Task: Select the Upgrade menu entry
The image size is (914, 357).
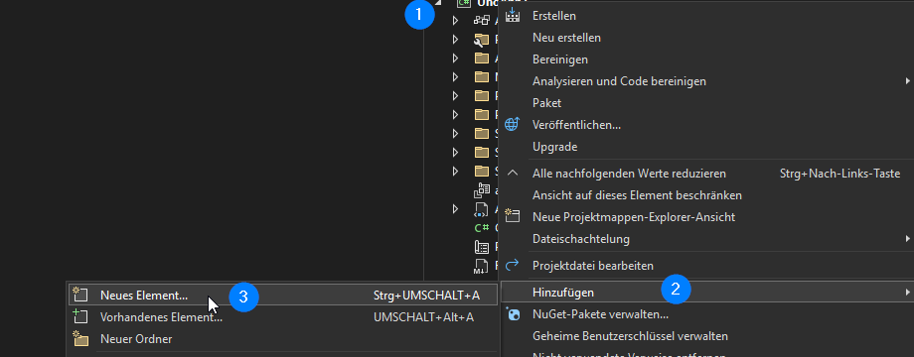Action: coord(555,147)
